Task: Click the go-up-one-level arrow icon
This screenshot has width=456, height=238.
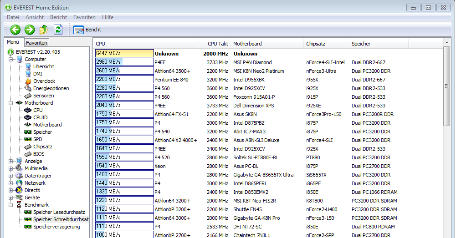Action: pos(44,29)
